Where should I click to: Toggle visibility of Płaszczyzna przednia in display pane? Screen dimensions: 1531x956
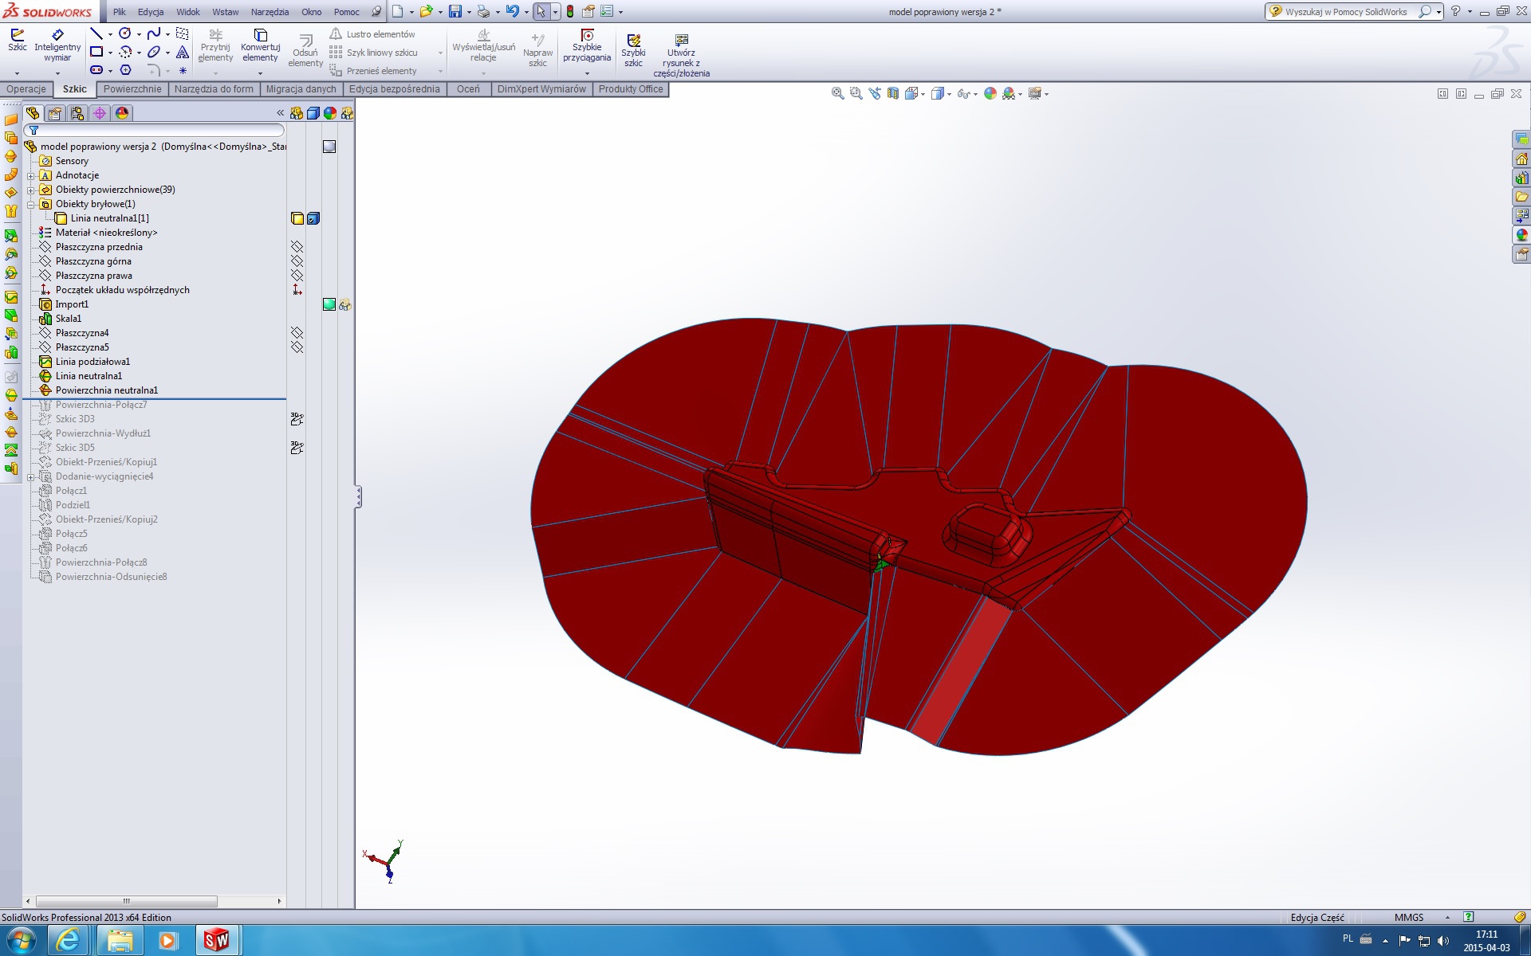[x=297, y=247]
